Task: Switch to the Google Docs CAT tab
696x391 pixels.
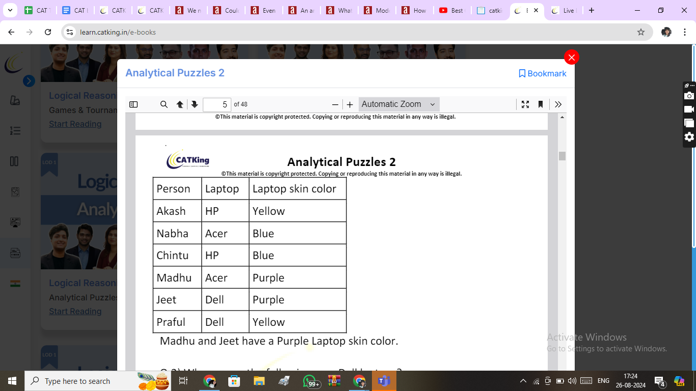Action: click(x=74, y=10)
